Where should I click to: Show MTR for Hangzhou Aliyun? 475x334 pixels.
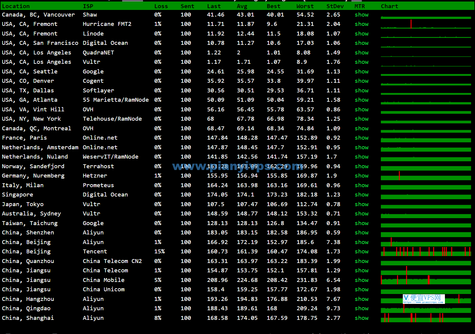361,299
